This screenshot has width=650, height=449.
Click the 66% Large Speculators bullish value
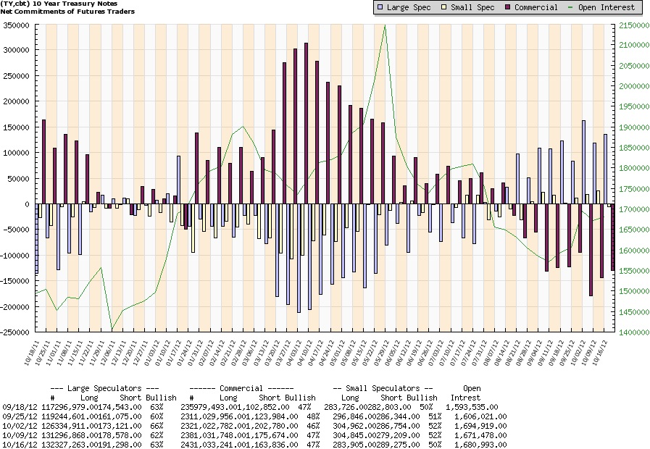tap(157, 426)
